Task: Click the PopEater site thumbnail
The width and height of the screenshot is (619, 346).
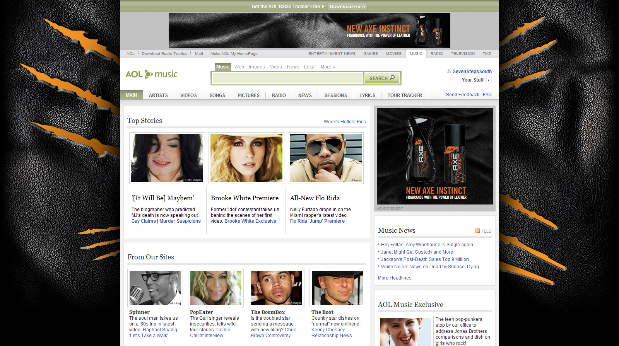Action: tap(216, 288)
